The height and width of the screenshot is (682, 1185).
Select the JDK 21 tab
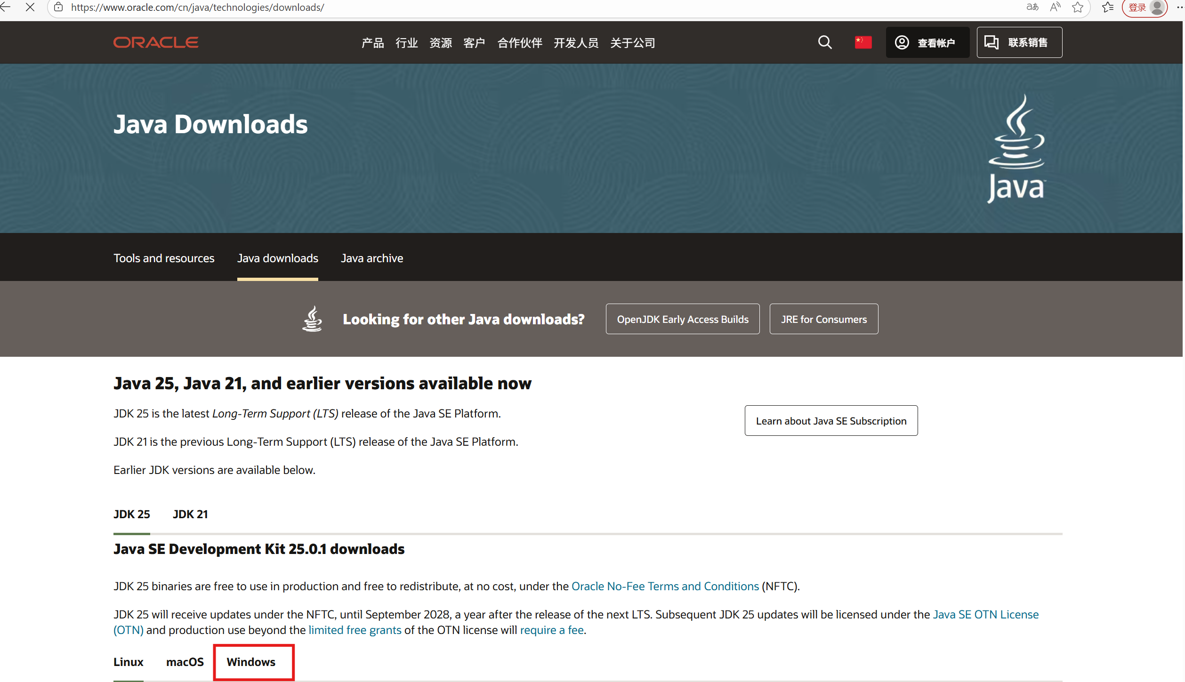(x=190, y=514)
